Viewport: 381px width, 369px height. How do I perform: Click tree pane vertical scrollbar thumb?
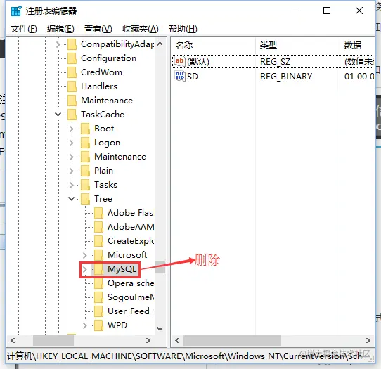(160, 267)
